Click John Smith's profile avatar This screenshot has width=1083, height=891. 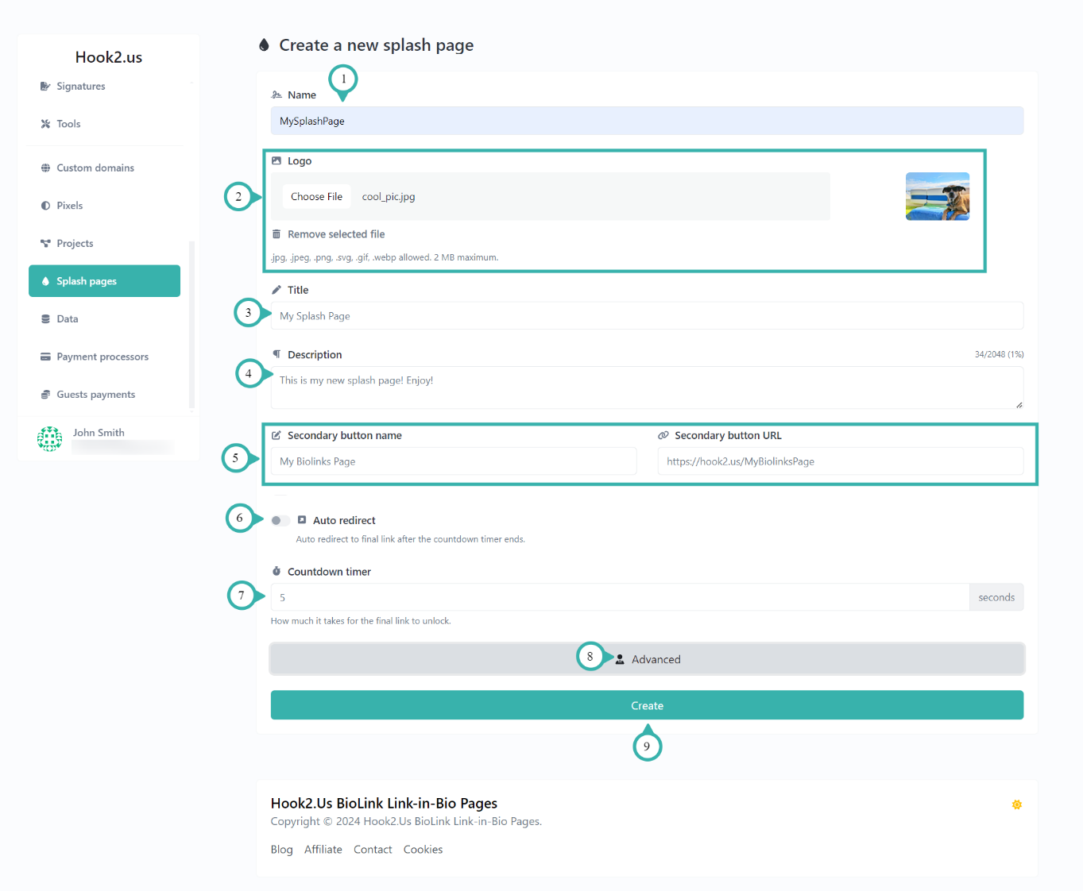pyautogui.click(x=49, y=438)
